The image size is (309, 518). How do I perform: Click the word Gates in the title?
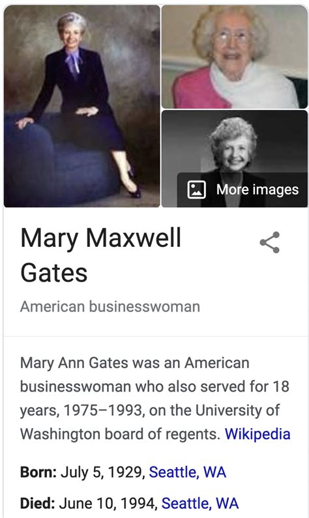click(x=54, y=272)
